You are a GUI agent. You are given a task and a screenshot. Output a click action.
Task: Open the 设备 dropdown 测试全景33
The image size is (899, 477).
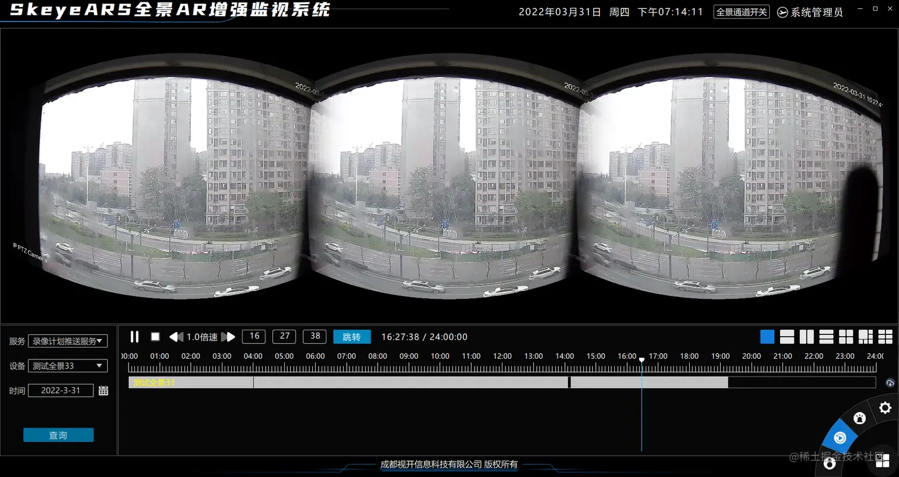[68, 366]
